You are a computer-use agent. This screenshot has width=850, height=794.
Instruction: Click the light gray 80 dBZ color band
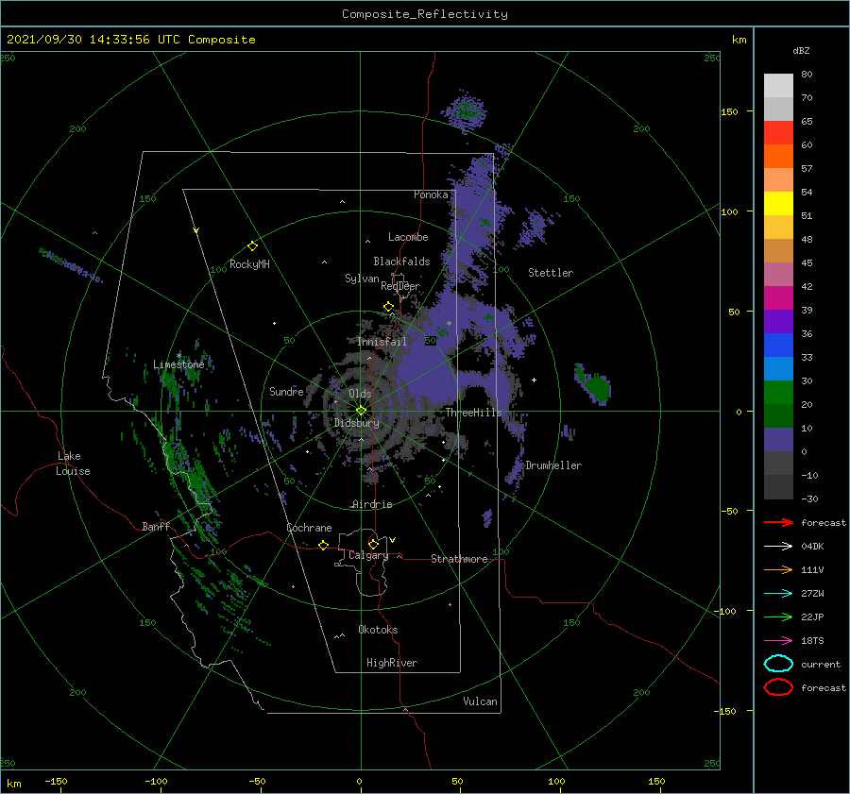pyautogui.click(x=778, y=86)
